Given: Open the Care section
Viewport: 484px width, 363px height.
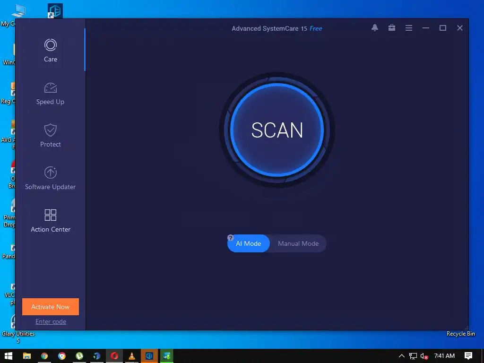Looking at the screenshot, I should (50, 51).
